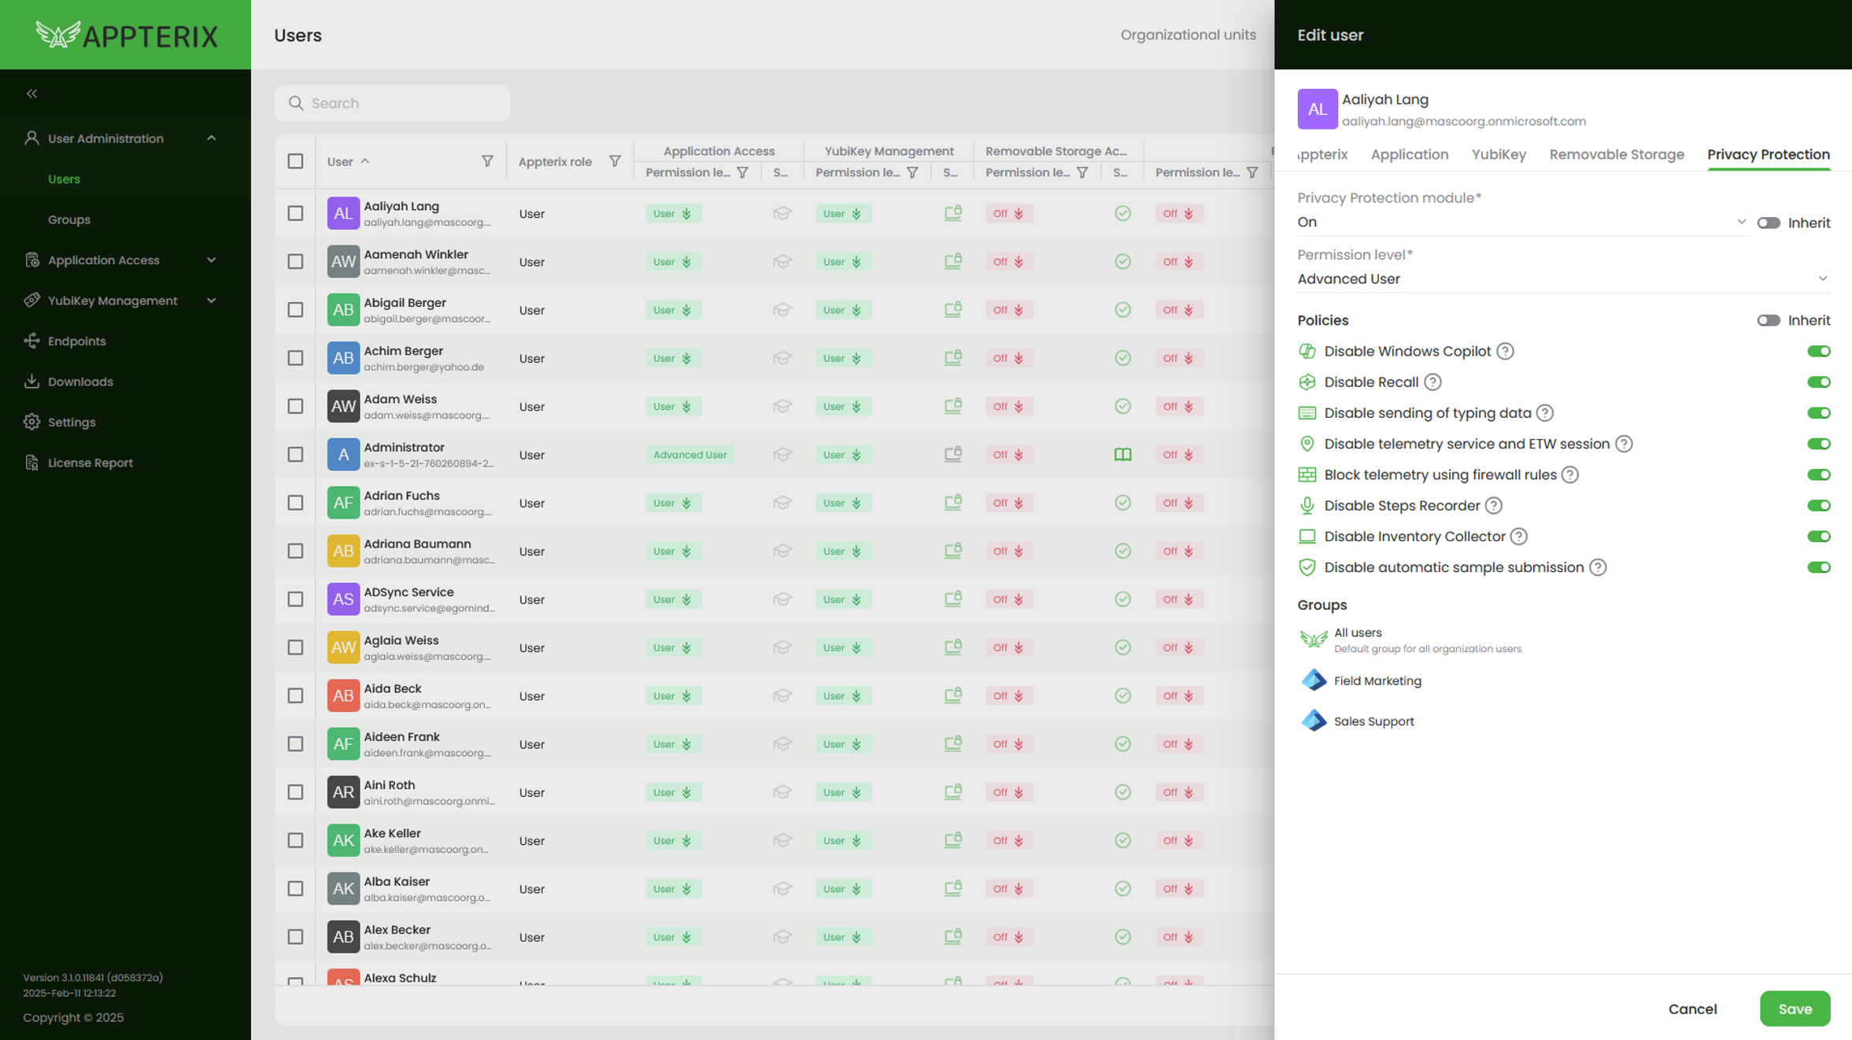Open the Permission level dropdown

click(x=1562, y=279)
